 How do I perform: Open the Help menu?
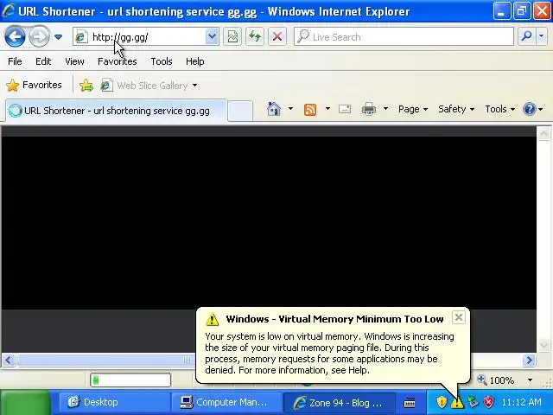(195, 61)
